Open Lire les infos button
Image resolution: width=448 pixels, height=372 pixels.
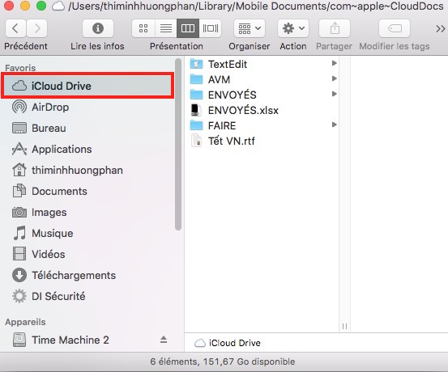tap(98, 28)
